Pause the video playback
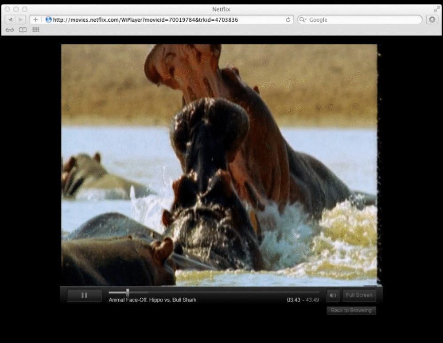 click(84, 295)
